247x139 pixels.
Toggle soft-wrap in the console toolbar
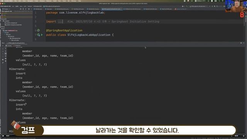pos(5,54)
